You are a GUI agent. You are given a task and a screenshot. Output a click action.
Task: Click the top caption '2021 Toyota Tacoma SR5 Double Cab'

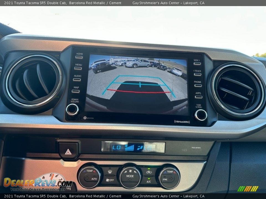[x=35, y=3]
